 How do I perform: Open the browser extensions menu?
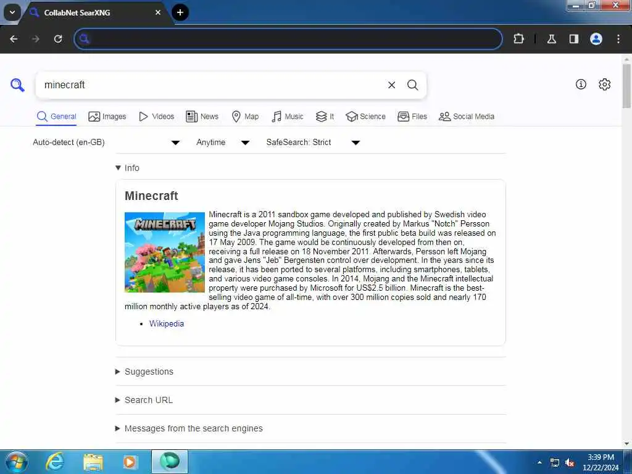(518, 39)
